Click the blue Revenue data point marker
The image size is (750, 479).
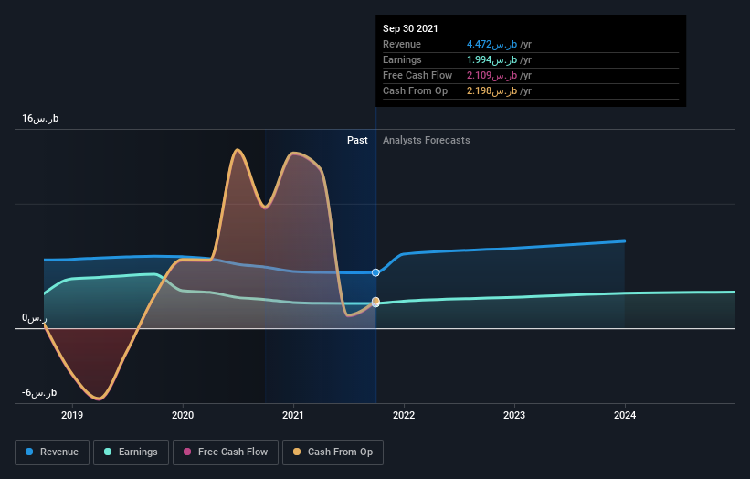(x=375, y=272)
